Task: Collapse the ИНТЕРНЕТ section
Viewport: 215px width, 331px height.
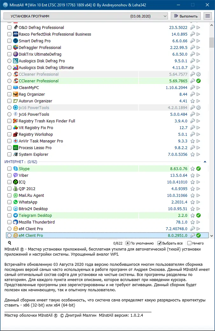Action: coord(205,162)
